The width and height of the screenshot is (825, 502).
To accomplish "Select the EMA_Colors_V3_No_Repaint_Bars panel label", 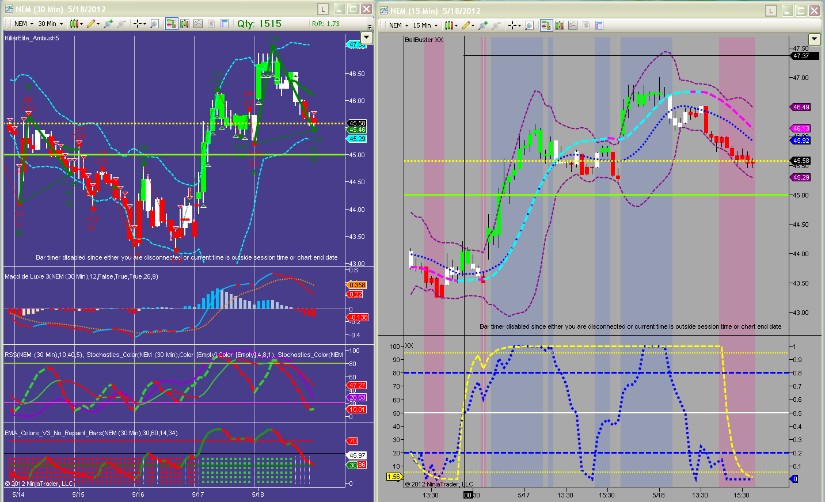I will click(91, 433).
